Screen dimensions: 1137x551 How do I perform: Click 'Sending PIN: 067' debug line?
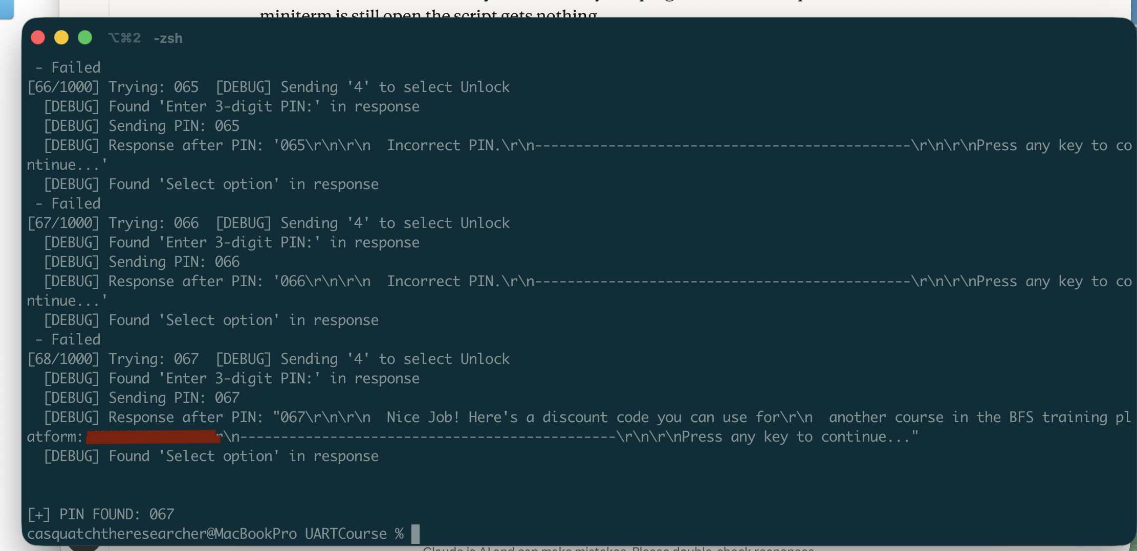click(174, 398)
